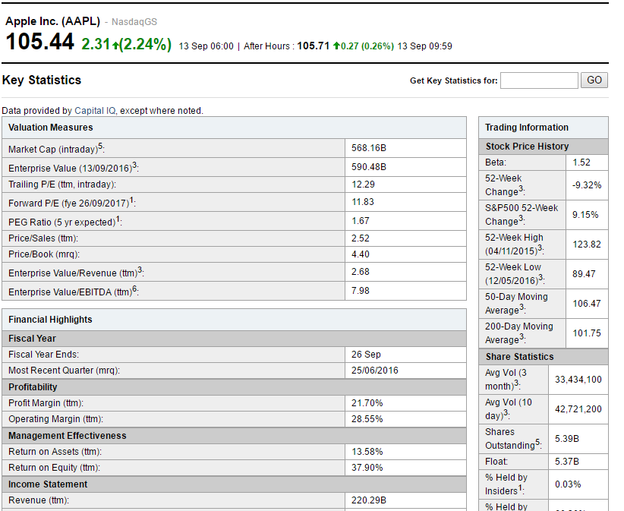Click the Profit Margin value 21.70%
The width and height of the screenshot is (624, 511).
click(367, 403)
